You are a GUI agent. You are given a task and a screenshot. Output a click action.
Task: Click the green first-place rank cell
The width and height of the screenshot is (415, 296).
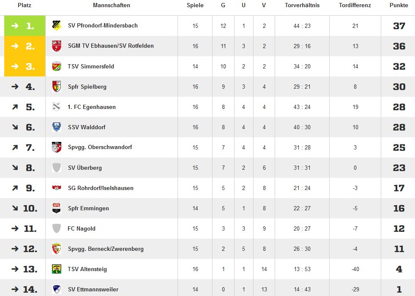click(x=25, y=26)
